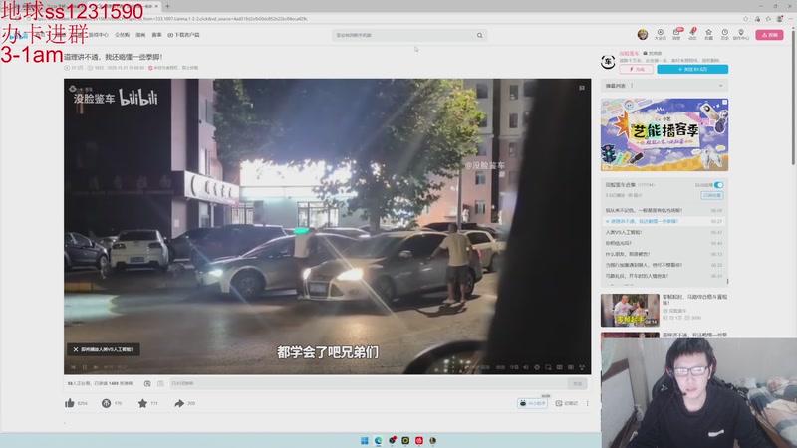Image resolution: width=797 pixels, height=448 pixels.
Task: Enable picture-in-picture mode in the player
Action: point(548,366)
